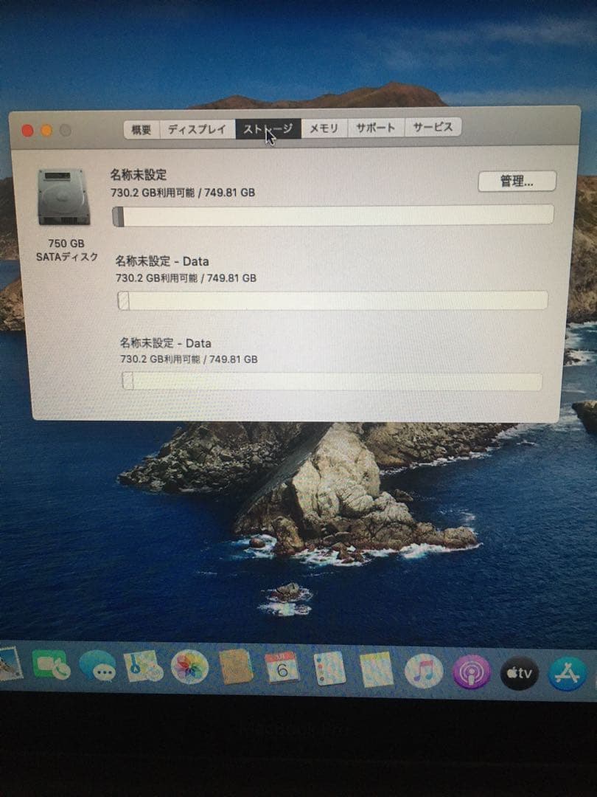Open the メモリ tab

click(x=324, y=127)
